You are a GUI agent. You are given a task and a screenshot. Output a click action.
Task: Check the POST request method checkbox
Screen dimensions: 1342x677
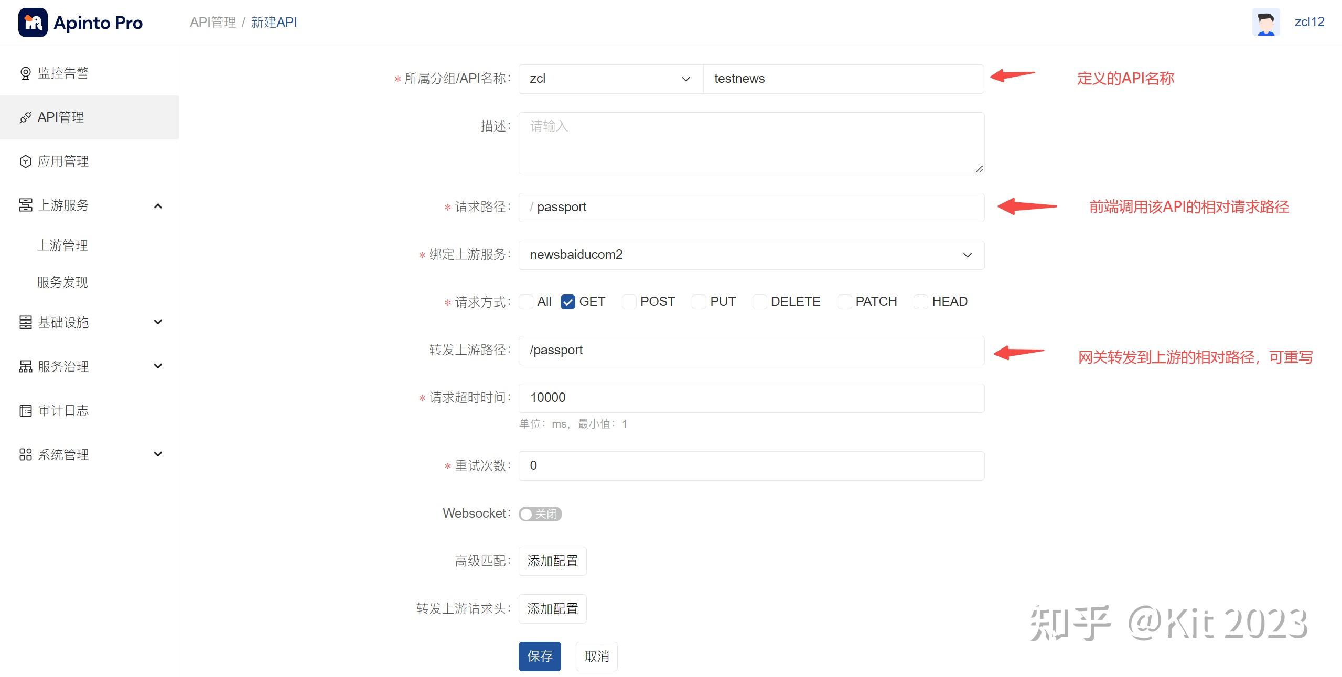[x=629, y=302]
